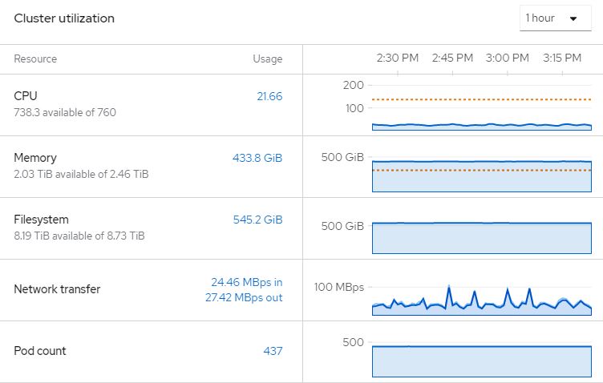Click the Cluster utilization card title
Image resolution: width=603 pixels, height=383 pixels.
64,18
